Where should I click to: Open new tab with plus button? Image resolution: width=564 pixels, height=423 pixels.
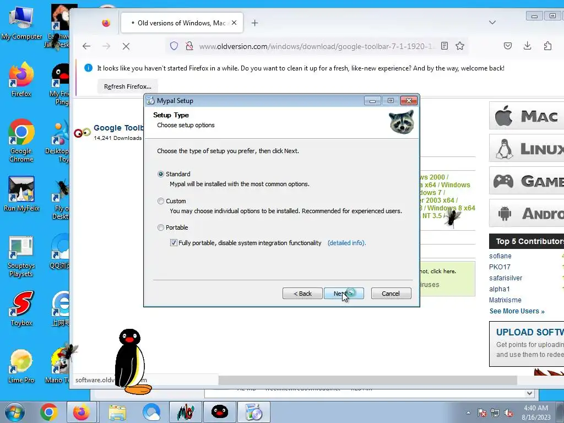click(x=254, y=23)
